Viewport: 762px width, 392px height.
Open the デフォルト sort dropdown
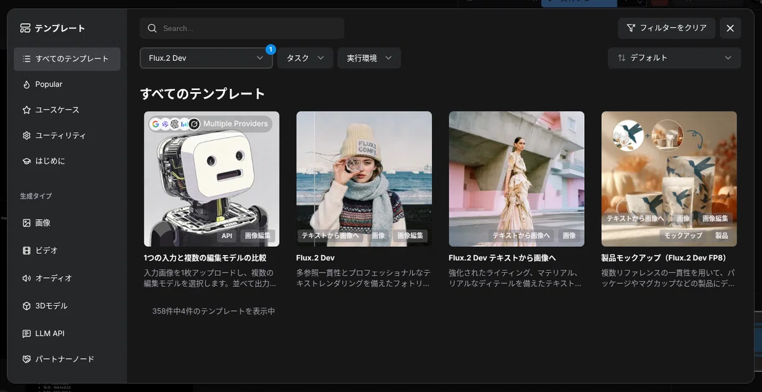pyautogui.click(x=674, y=58)
